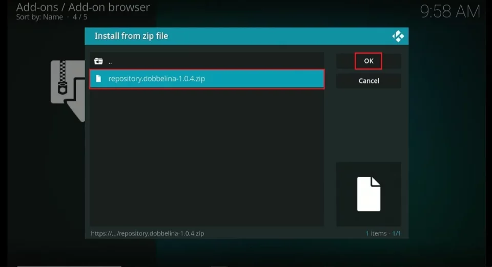Go up via the parent folder icon
The image size is (492, 267).
(98, 61)
